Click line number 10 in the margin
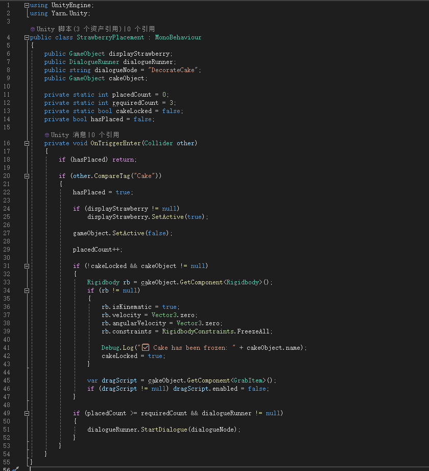Image resolution: width=429 pixels, height=471 pixels. 7,86
